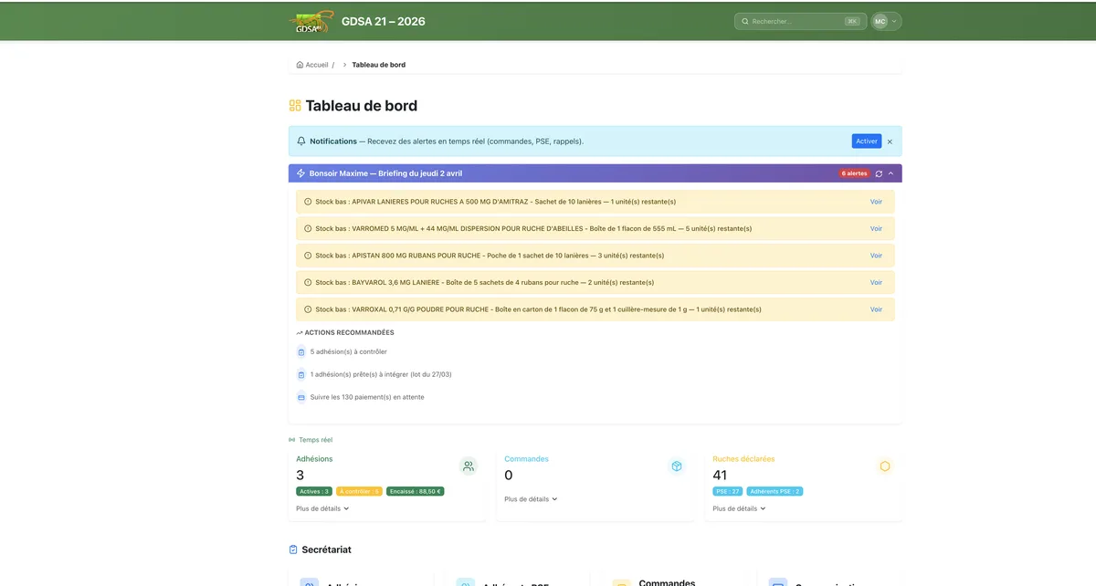This screenshot has height=586, width=1096.
Task: Click the home icon in the breadcrumb
Action: [x=299, y=64]
